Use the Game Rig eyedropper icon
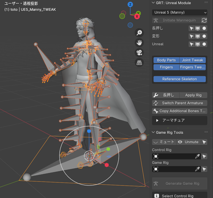The width and height of the screenshot is (213, 198). [198, 169]
